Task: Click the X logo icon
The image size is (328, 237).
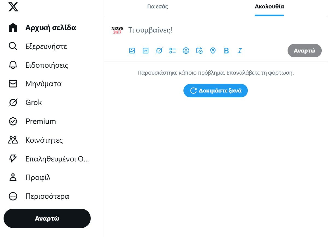Action: [13, 7]
